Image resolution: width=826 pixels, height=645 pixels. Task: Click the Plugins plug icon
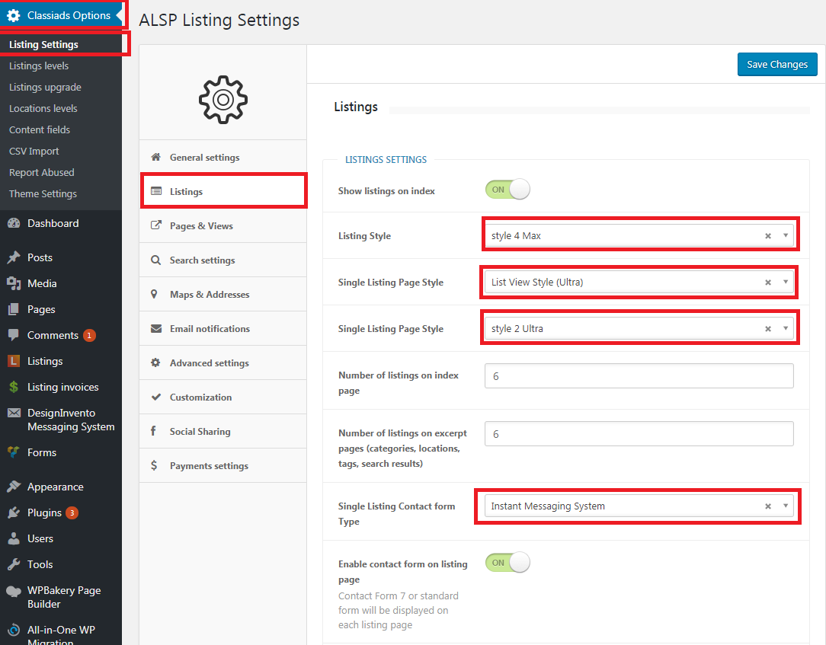[14, 512]
